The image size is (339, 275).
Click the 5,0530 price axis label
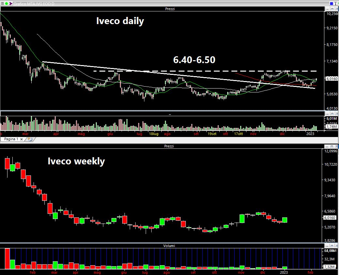(332, 94)
